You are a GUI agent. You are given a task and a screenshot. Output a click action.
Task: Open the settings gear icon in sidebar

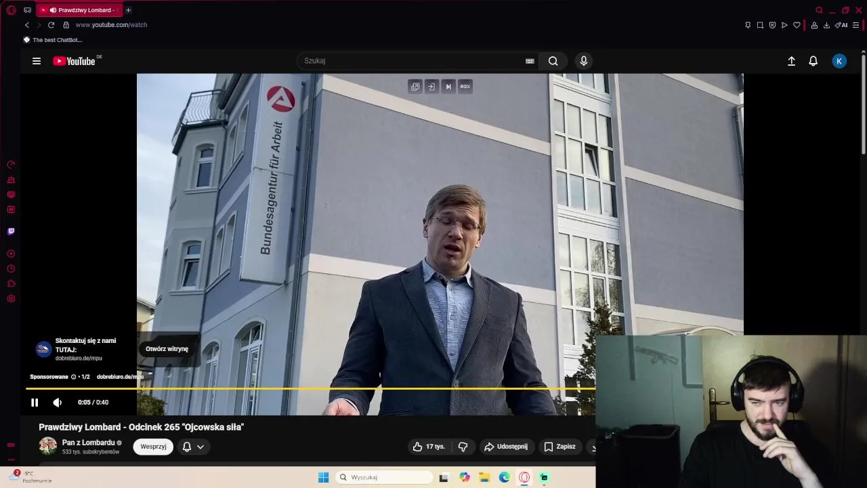[x=11, y=298]
